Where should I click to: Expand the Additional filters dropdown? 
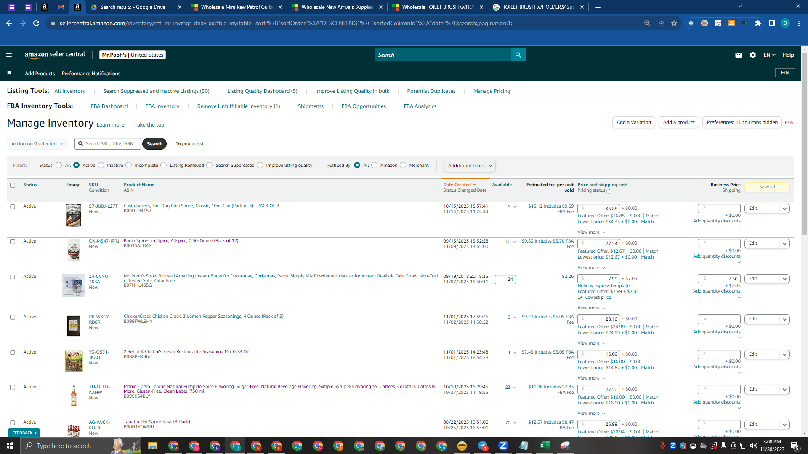point(469,166)
